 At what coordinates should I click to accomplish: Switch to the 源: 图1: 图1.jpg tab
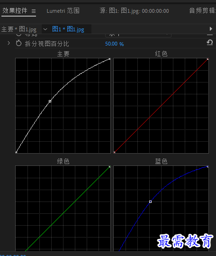[x=134, y=11]
